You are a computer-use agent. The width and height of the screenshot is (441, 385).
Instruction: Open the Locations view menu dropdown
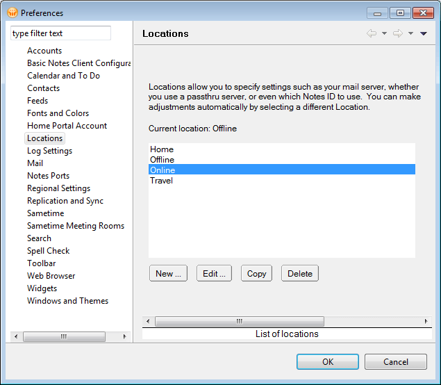click(x=424, y=33)
